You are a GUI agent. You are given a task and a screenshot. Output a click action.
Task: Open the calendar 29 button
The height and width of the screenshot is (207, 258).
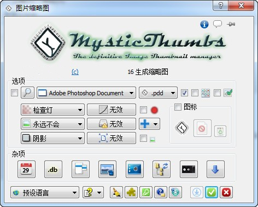click(26, 169)
